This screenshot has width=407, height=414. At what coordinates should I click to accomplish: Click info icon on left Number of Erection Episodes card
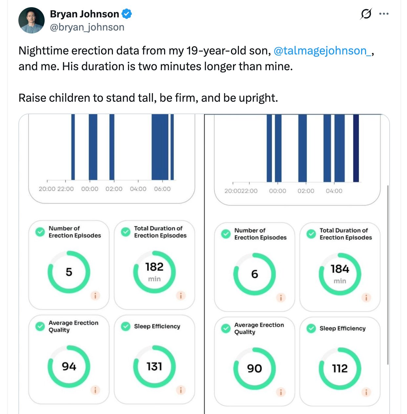coord(95,296)
